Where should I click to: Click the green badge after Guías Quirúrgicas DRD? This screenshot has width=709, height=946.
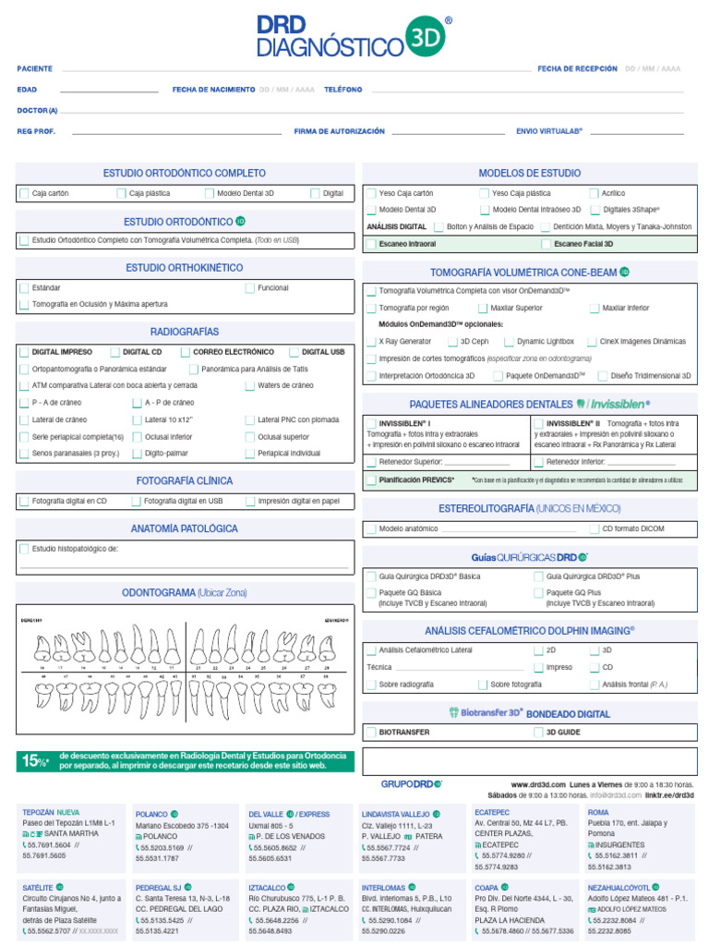click(583, 557)
